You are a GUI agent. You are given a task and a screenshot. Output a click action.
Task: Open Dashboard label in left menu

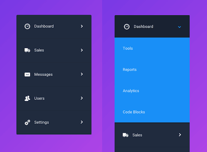tap(44, 26)
